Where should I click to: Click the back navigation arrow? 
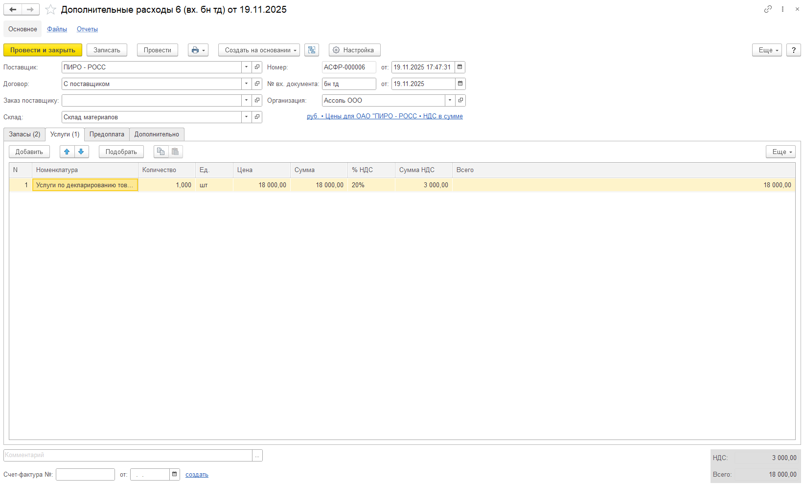point(13,9)
